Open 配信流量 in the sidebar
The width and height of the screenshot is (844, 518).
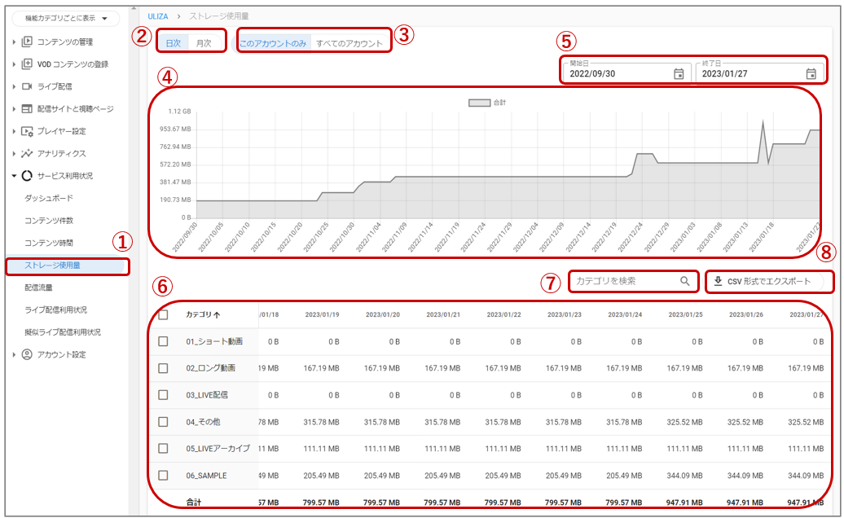click(x=38, y=288)
